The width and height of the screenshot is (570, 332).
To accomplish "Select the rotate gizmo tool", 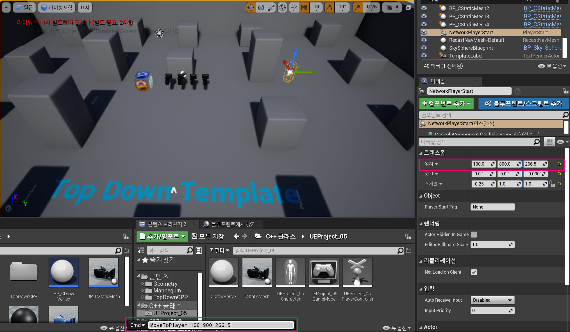I will [261, 8].
